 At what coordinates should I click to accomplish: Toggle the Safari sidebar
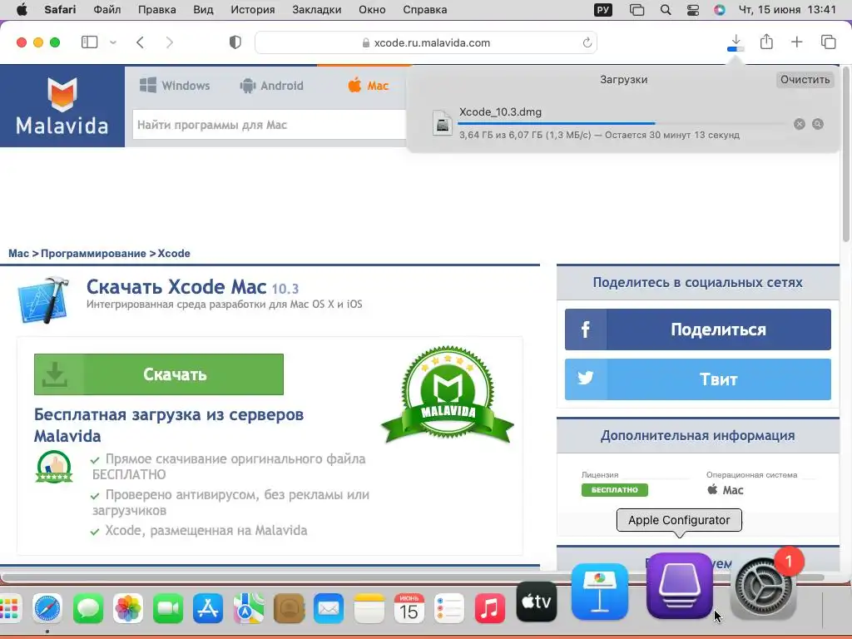tap(89, 42)
